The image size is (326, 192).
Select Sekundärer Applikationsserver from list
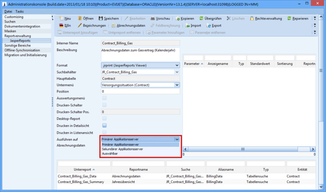(122, 149)
